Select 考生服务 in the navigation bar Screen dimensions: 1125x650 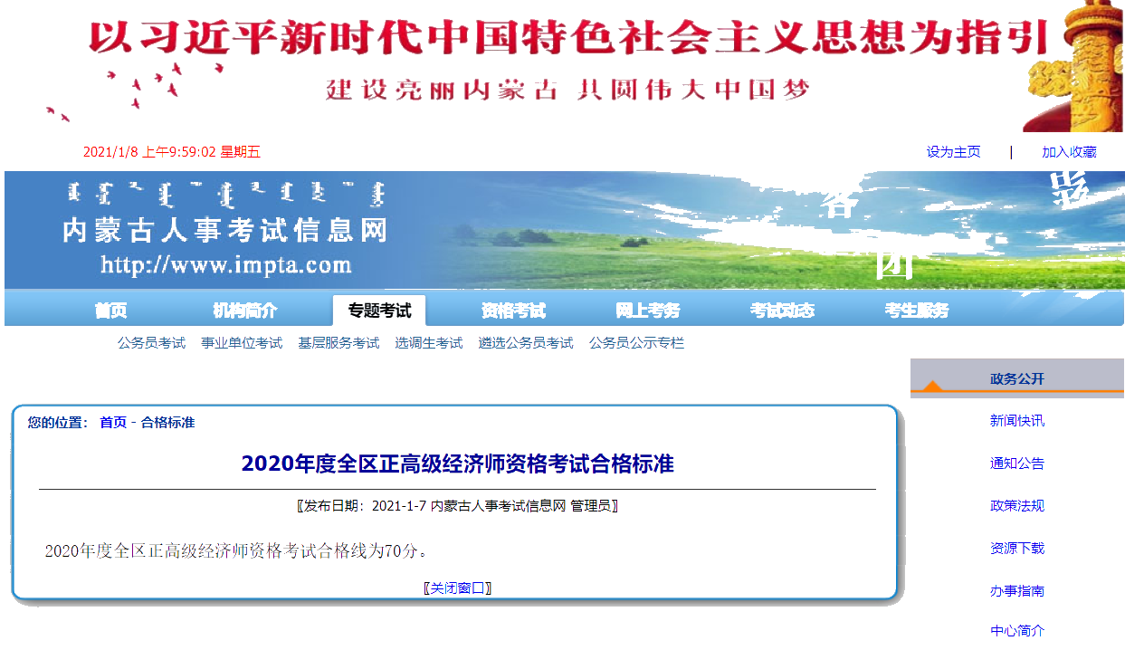click(916, 310)
